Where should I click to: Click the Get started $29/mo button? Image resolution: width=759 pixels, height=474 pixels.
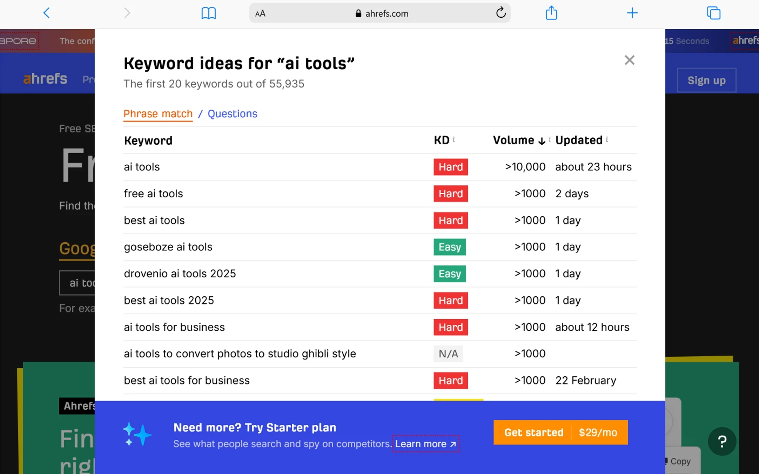[561, 432]
